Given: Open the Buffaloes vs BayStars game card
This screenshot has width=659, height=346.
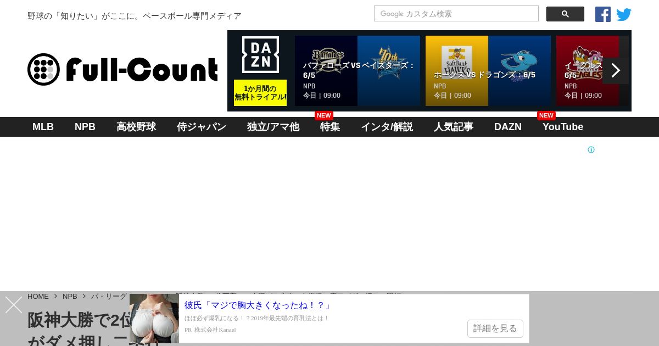Looking at the screenshot, I should (358, 71).
